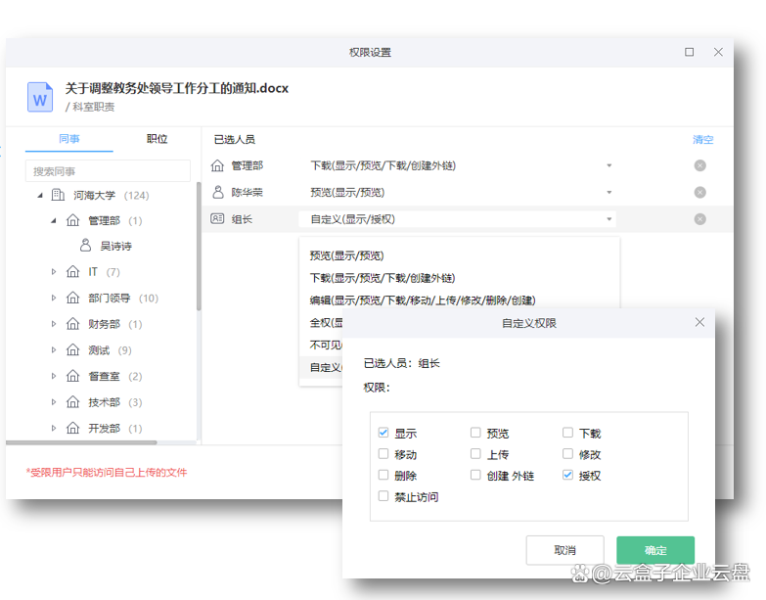Enable the 下载 permission checkbox
The height and width of the screenshot is (600, 766).
(568, 433)
